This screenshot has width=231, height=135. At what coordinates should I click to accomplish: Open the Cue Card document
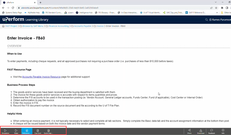tap(38, 131)
